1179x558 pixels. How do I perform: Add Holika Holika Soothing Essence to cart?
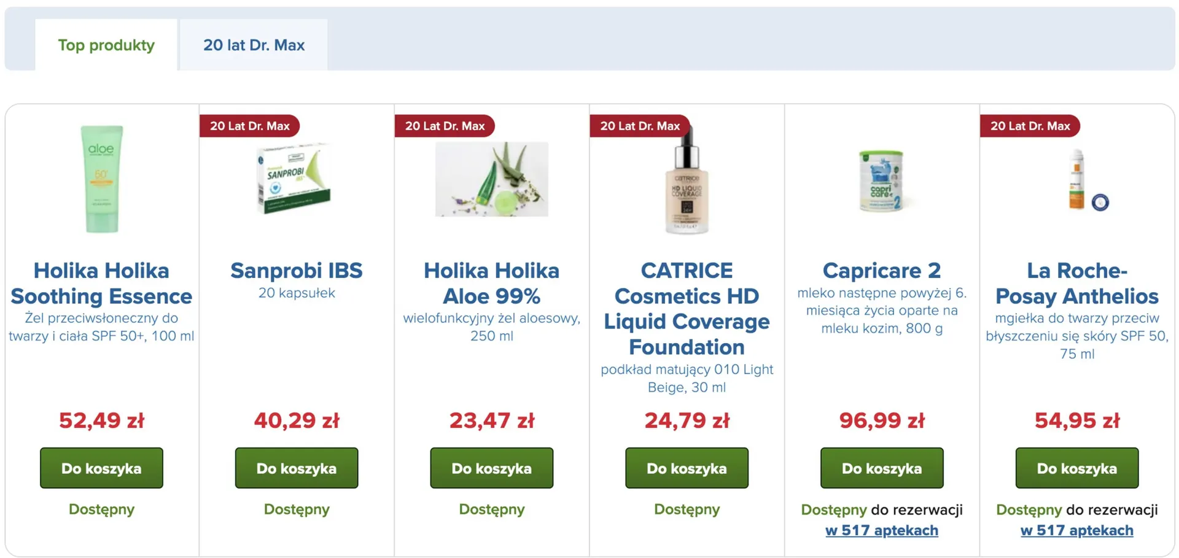click(x=101, y=468)
